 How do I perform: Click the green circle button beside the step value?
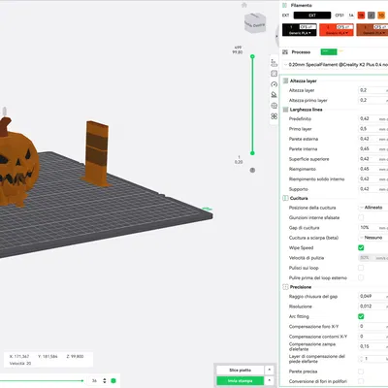113,381
